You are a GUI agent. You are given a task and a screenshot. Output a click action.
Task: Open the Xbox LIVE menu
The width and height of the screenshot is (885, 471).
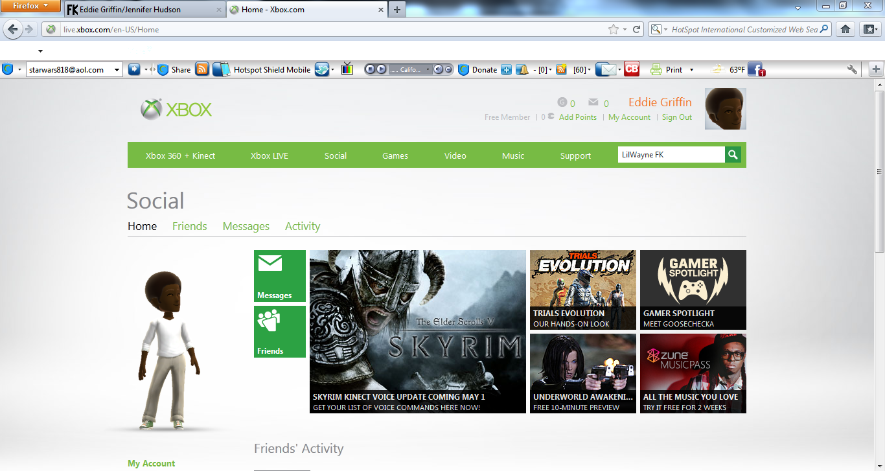coord(270,155)
